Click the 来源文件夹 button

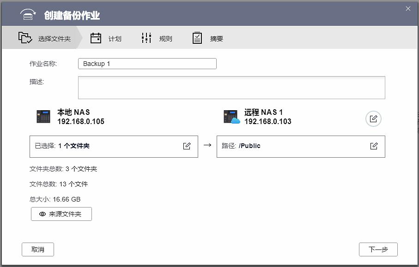pos(61,214)
